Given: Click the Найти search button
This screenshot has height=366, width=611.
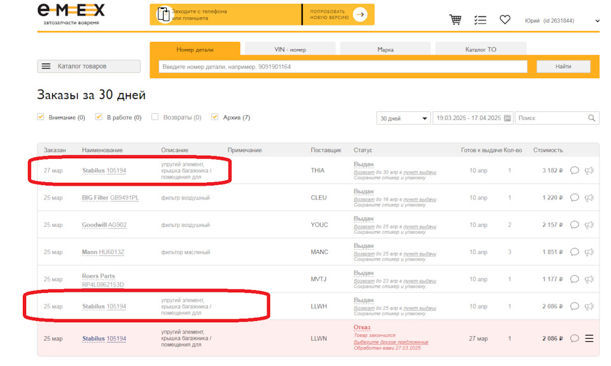Looking at the screenshot, I should 563,67.
